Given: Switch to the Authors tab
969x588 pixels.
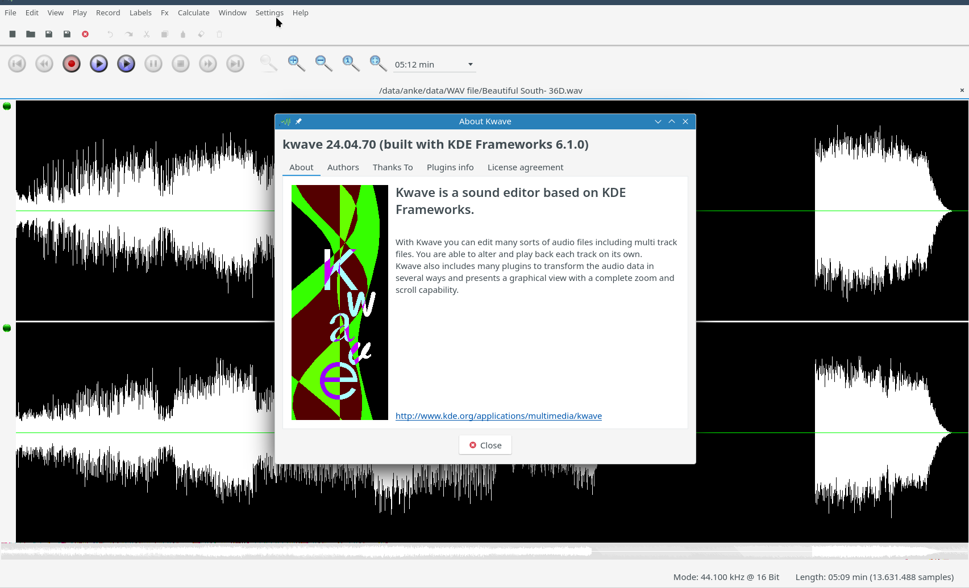Looking at the screenshot, I should (343, 167).
